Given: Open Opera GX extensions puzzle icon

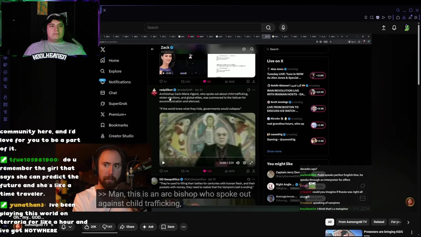Looking at the screenshot, I should (398, 17).
